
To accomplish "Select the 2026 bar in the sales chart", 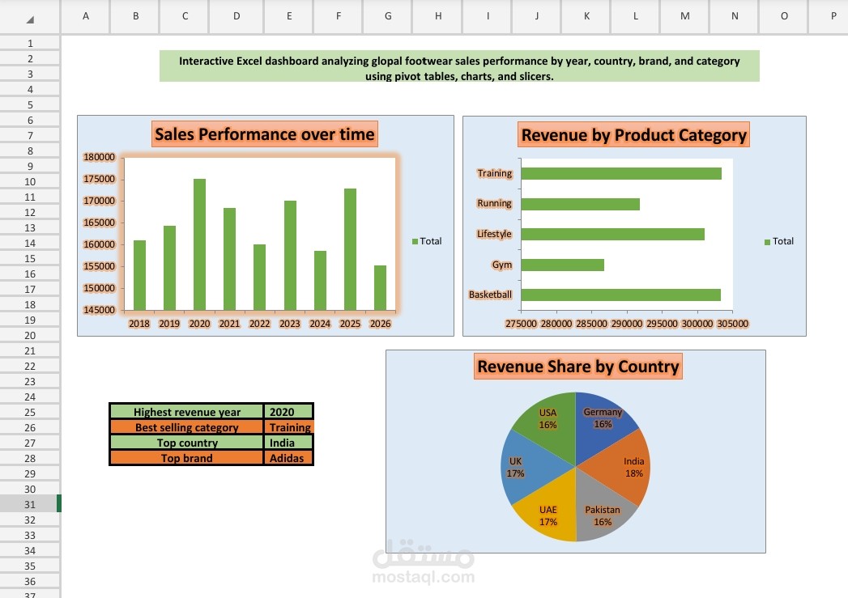I will (x=379, y=287).
